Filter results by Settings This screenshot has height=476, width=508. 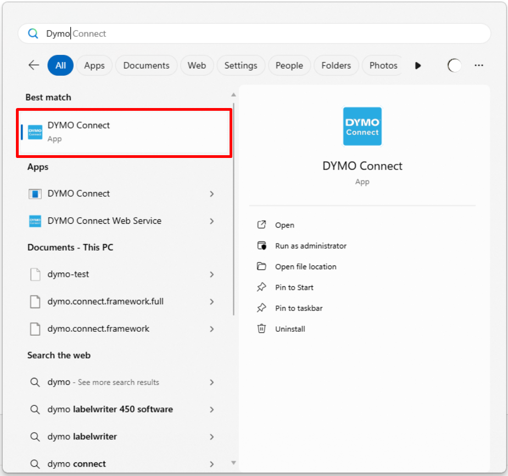(x=241, y=65)
